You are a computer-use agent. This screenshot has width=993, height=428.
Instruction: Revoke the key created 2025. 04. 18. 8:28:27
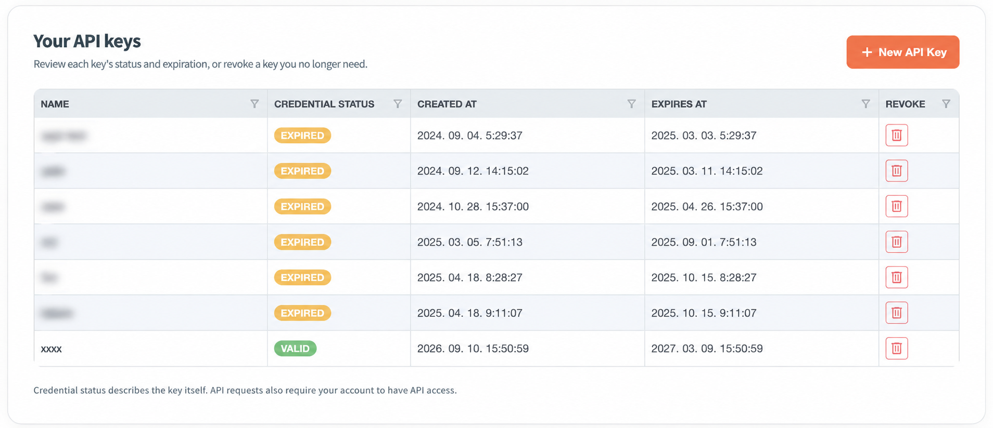(x=897, y=277)
